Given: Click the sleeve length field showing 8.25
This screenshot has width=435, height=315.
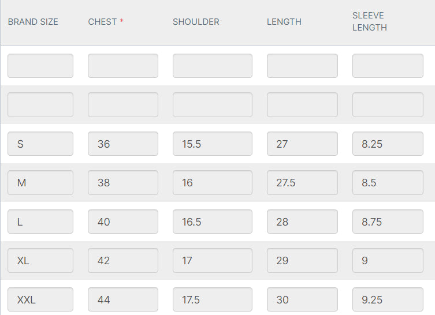Looking at the screenshot, I should pos(388,144).
